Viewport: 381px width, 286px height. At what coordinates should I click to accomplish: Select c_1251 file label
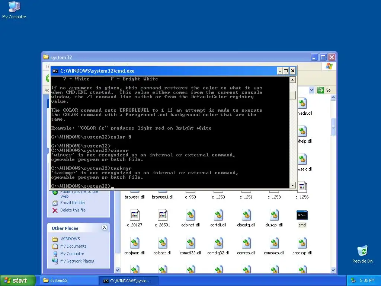click(x=246, y=197)
